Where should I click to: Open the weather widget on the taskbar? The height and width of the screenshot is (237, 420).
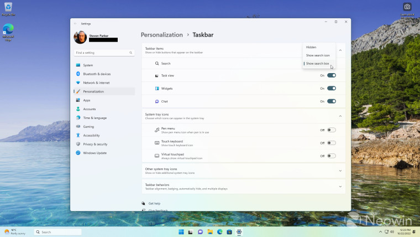click(15, 231)
